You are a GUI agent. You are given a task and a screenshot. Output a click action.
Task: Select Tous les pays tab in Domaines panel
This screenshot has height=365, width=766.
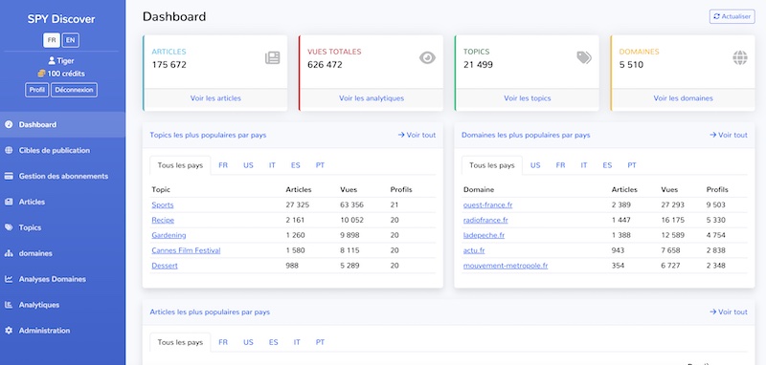[492, 165]
